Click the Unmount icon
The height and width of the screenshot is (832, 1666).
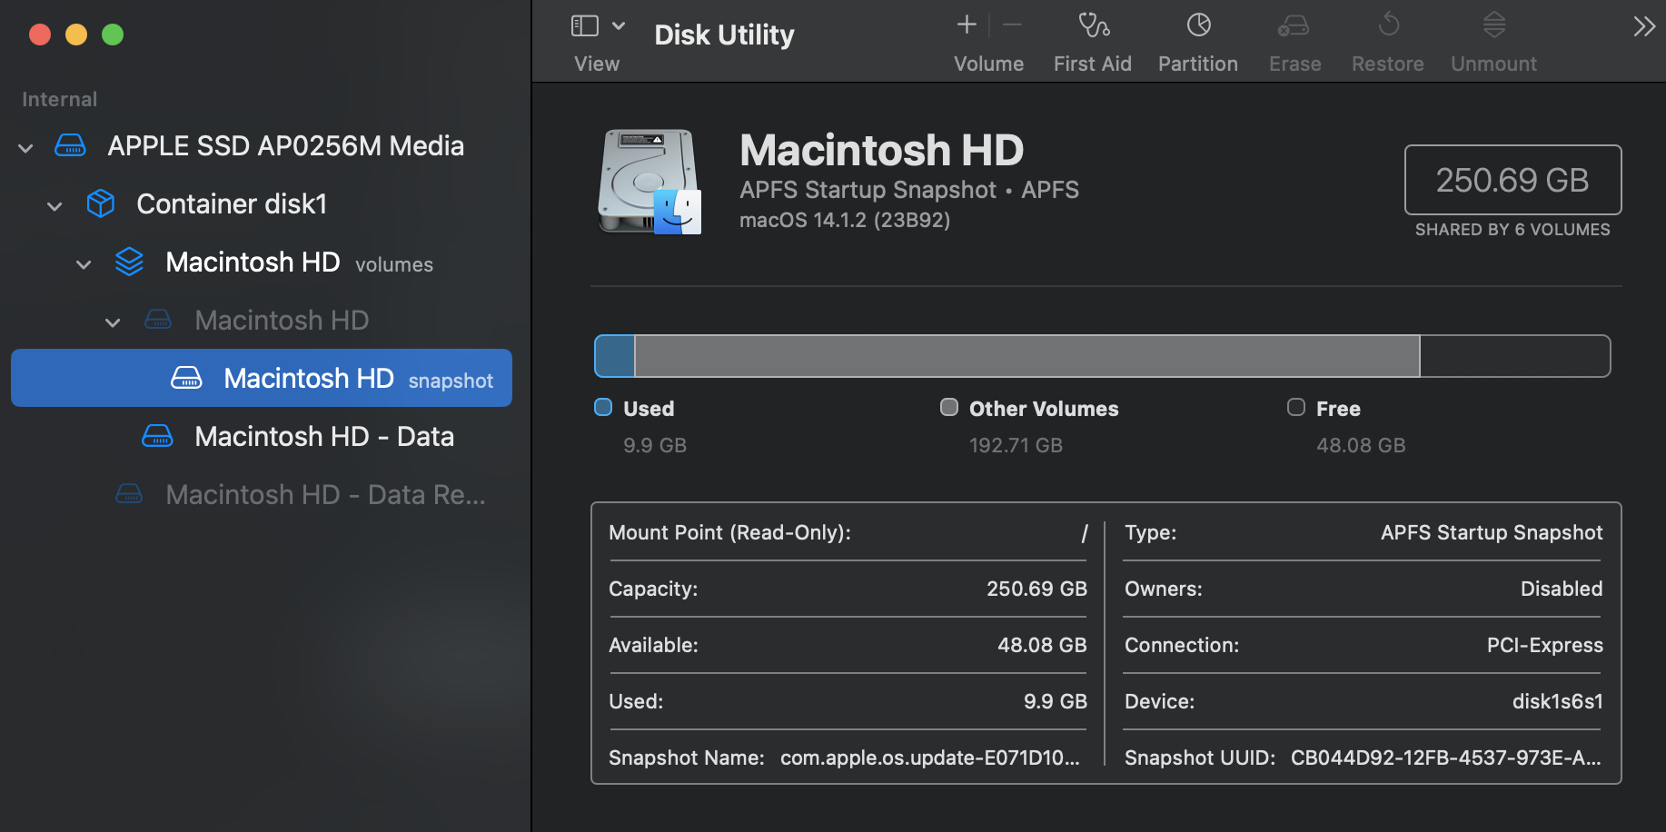click(x=1494, y=25)
